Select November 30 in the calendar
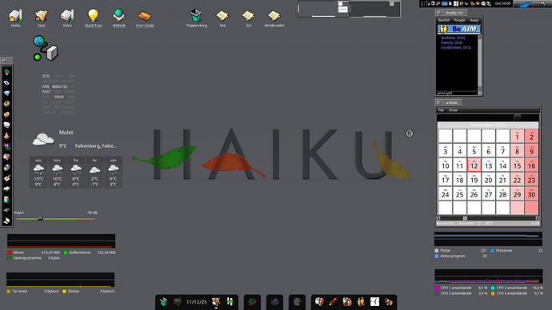The width and height of the screenshot is (552, 310). (531, 193)
